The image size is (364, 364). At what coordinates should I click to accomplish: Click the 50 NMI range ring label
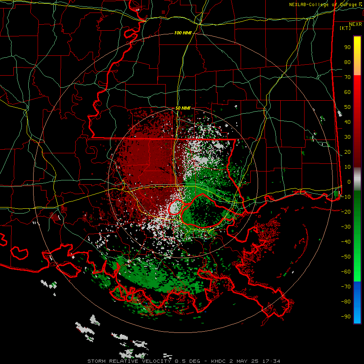(x=183, y=108)
